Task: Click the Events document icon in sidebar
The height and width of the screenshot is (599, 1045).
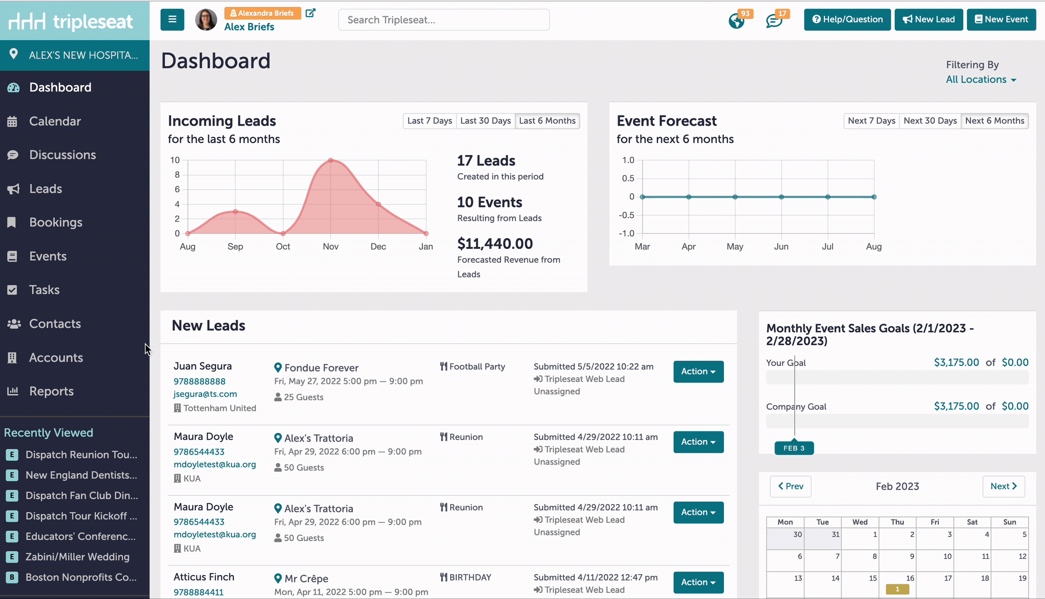Action: click(12, 256)
